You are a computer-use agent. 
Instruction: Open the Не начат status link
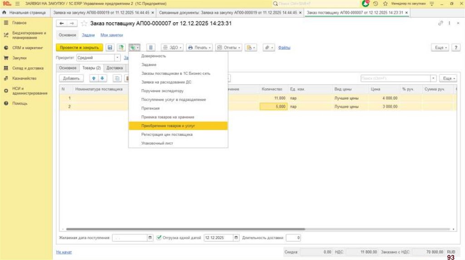[64, 252]
